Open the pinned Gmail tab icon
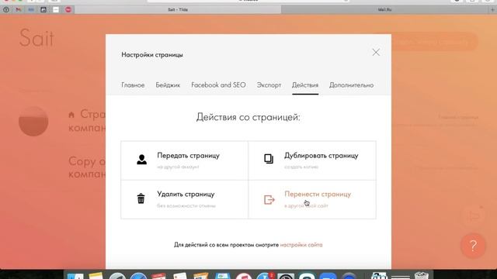Image resolution: width=497 pixels, height=279 pixels. coord(19,10)
